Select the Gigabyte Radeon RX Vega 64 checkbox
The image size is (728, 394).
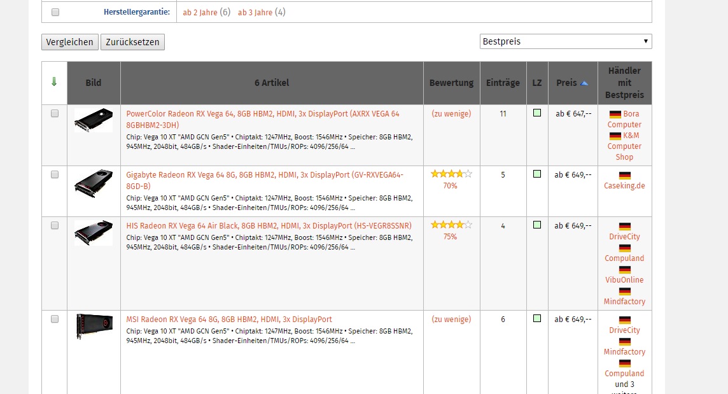click(55, 174)
